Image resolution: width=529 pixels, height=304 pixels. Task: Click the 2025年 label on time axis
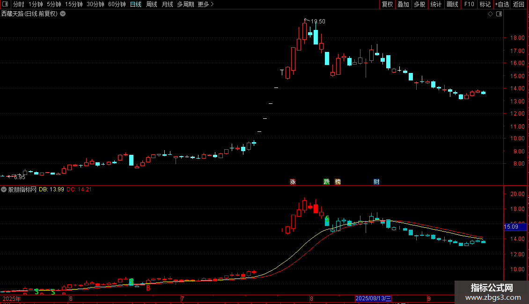[x=12, y=298]
